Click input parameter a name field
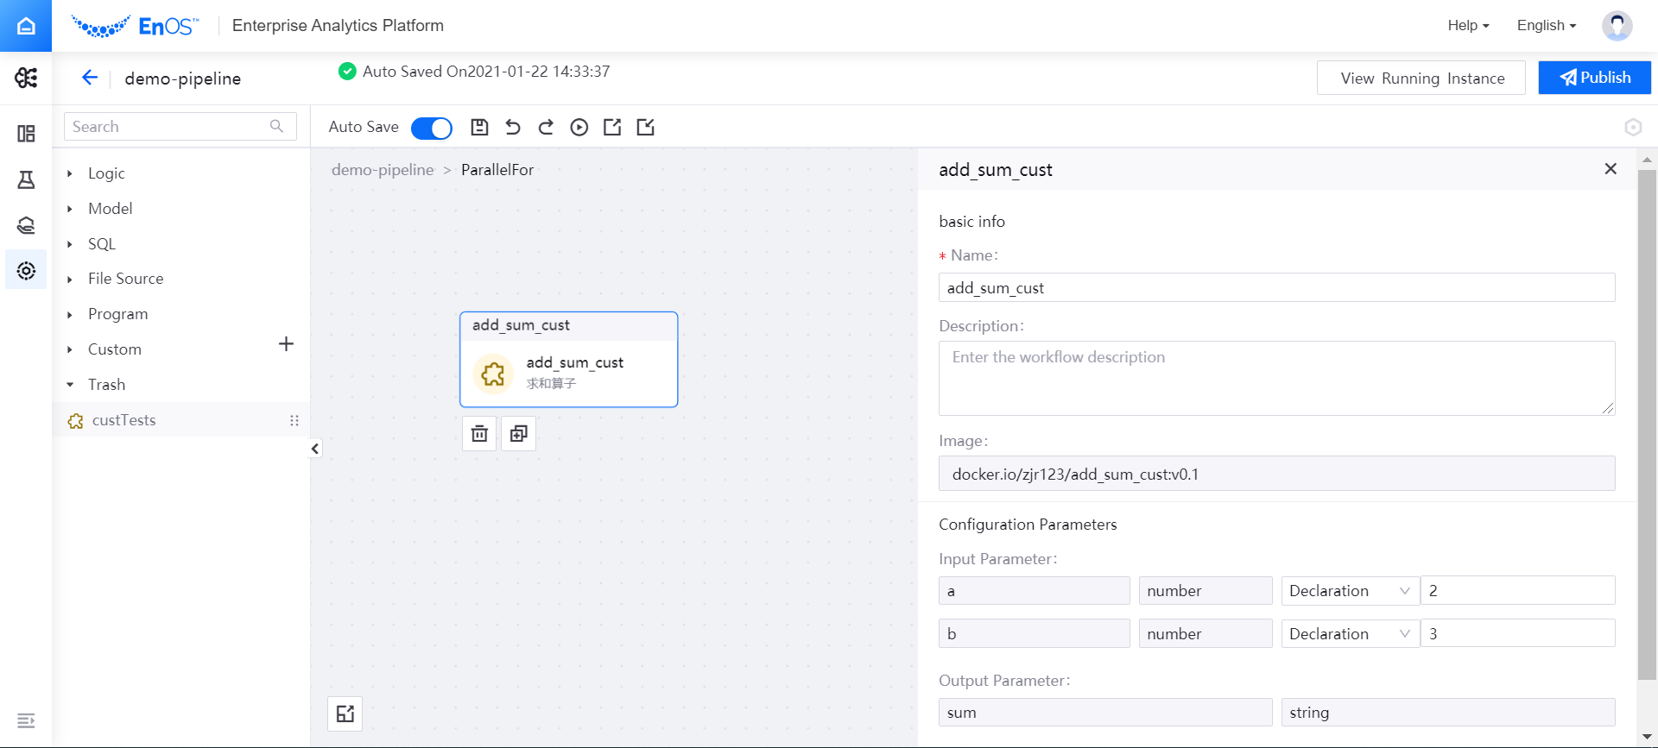 (1034, 591)
